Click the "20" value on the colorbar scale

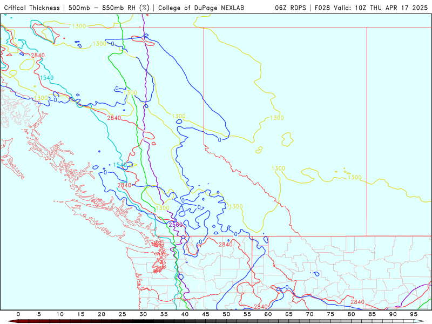click(102, 314)
